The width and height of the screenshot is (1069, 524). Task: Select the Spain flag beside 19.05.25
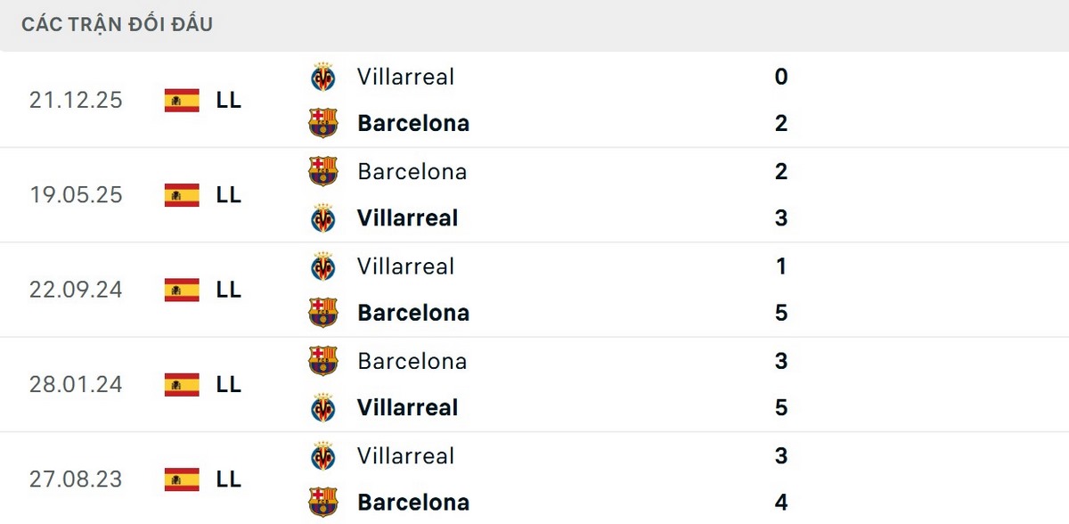coord(181,194)
